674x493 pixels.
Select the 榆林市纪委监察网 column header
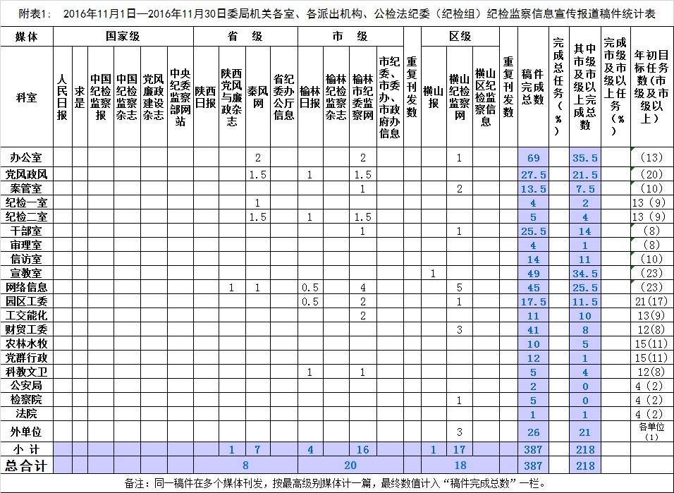pos(363,97)
